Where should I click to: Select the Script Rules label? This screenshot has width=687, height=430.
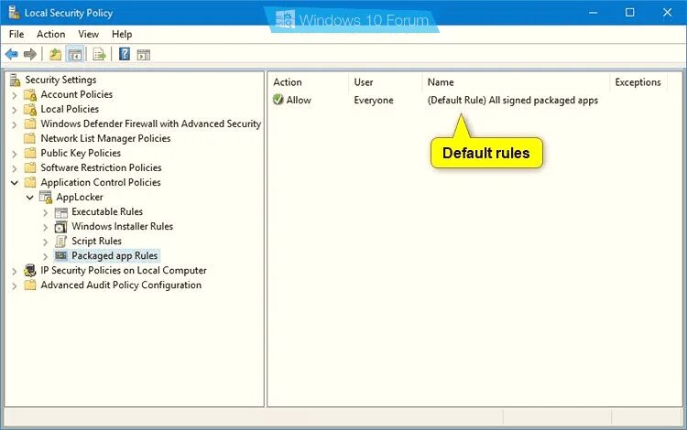(x=96, y=241)
